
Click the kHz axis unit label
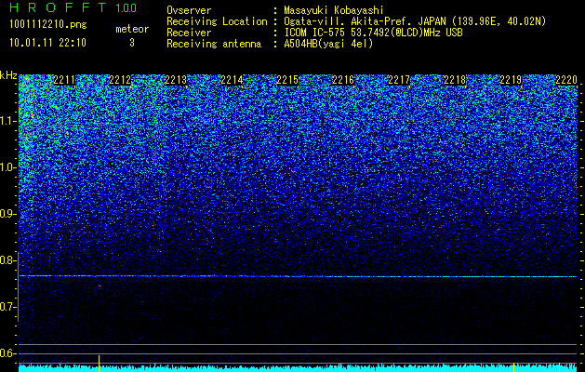pos(8,75)
